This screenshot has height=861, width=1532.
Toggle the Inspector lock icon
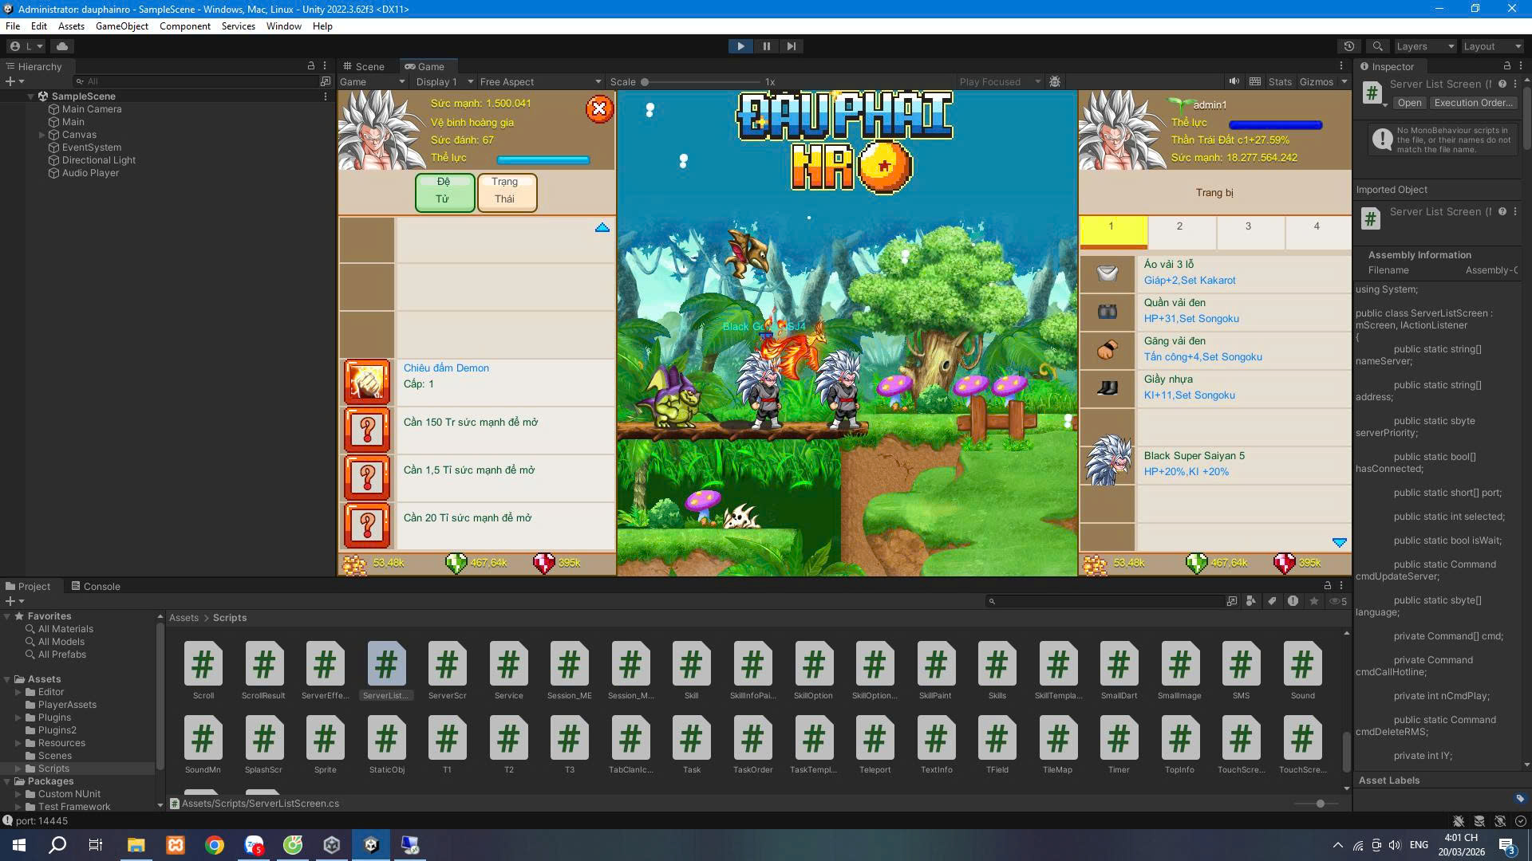coord(1506,66)
